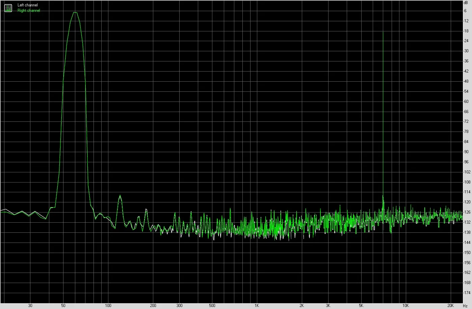Image resolution: width=472 pixels, height=309 pixels.
Task: Click the -84 dB axis value
Action: click(x=466, y=142)
